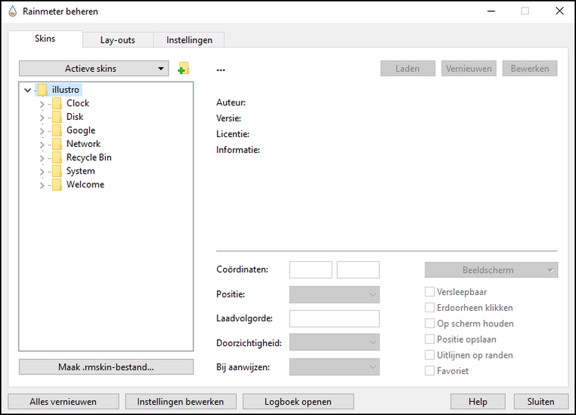The image size is (576, 415).
Task: Select the Clock tree label
Action: (x=78, y=103)
